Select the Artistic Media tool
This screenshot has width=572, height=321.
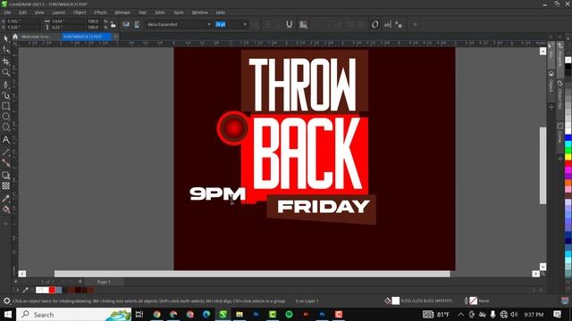coord(6,95)
